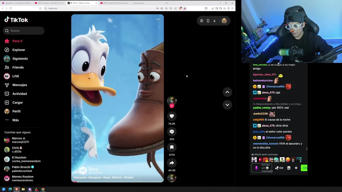Open the get-app phone icon
The width and height of the screenshot is (342, 192).
(208, 21)
